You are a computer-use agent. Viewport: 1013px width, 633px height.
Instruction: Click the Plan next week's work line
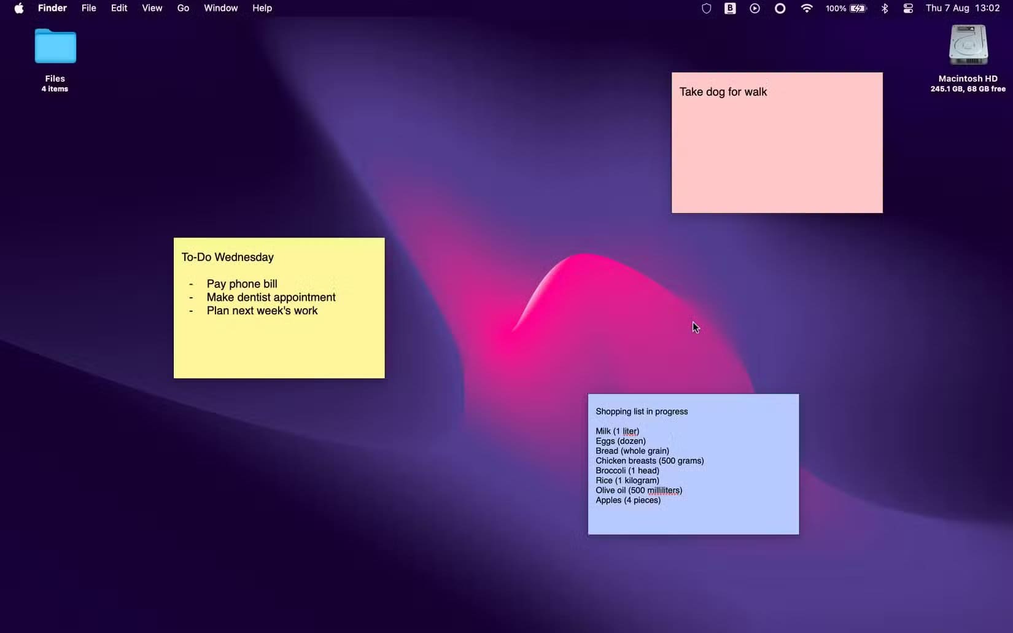[x=262, y=311]
